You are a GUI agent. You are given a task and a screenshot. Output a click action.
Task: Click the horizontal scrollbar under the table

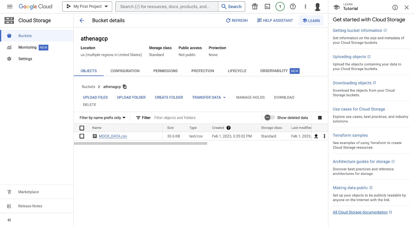click(x=140, y=144)
